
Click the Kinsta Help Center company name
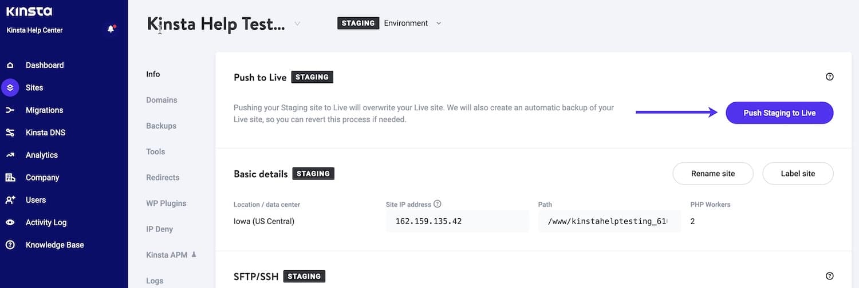click(x=34, y=30)
